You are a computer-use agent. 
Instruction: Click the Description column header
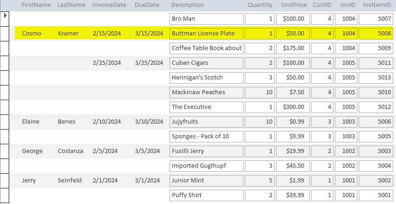click(x=187, y=5)
